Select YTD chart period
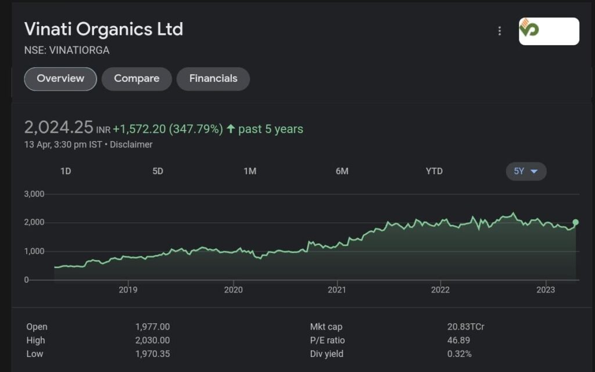The image size is (595, 372). coord(434,171)
